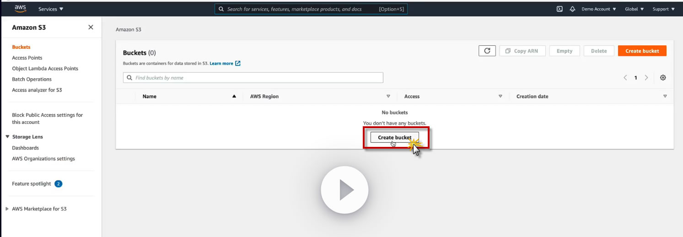This screenshot has height=237, width=683.
Task: Open the Demo Account dropdown
Action: coord(598,9)
